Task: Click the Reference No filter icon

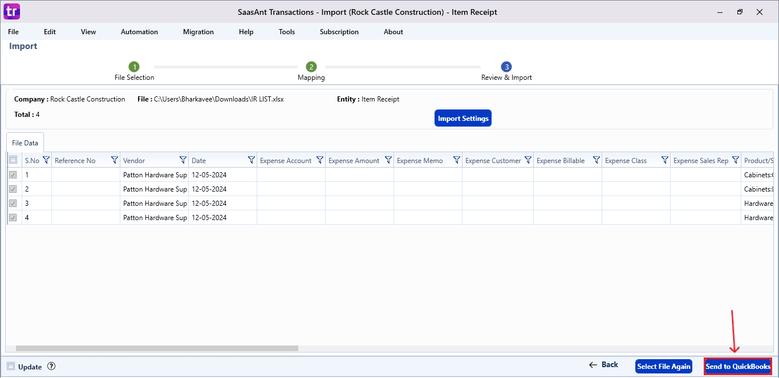Action: (114, 160)
